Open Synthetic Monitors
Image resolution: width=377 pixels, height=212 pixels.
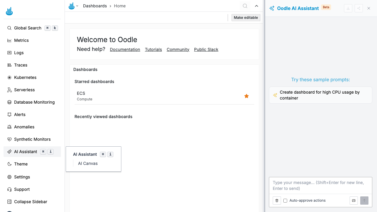[x=33, y=139]
